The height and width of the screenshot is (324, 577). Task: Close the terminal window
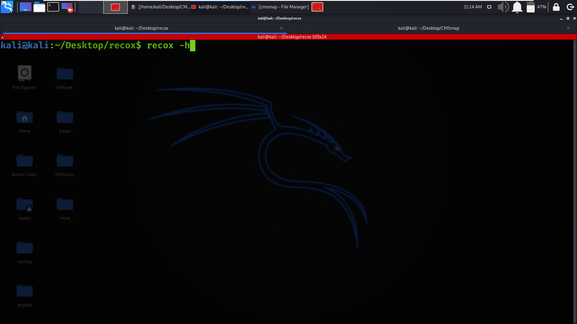click(x=575, y=18)
